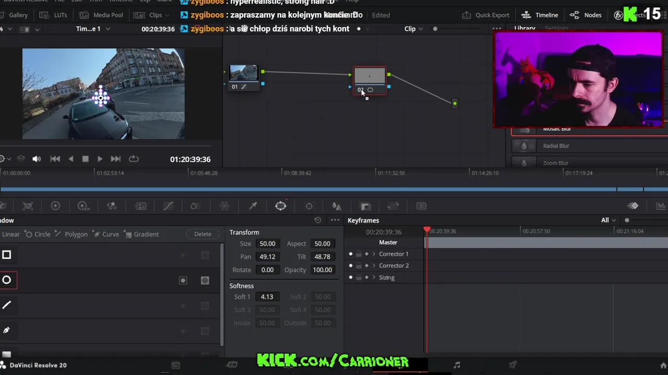The image size is (668, 375).
Task: Go to Fairlight page music note icon
Action: coord(457,365)
